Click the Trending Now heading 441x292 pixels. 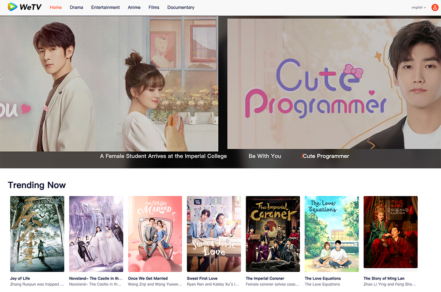tap(37, 185)
